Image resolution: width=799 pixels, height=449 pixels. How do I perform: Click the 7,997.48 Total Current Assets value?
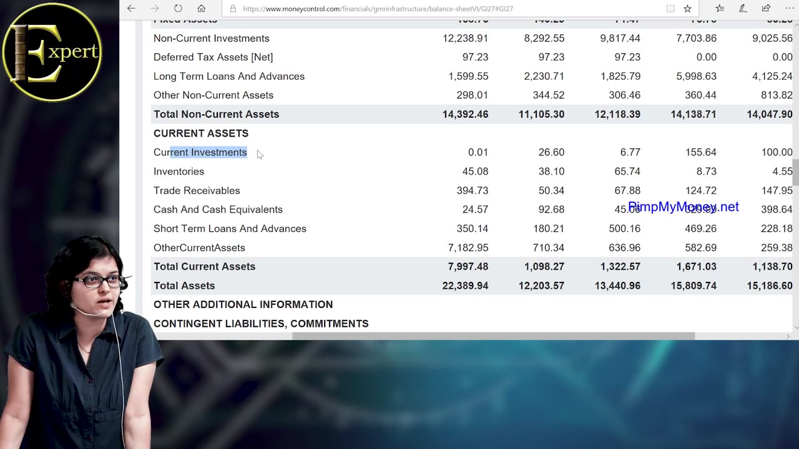(x=468, y=266)
